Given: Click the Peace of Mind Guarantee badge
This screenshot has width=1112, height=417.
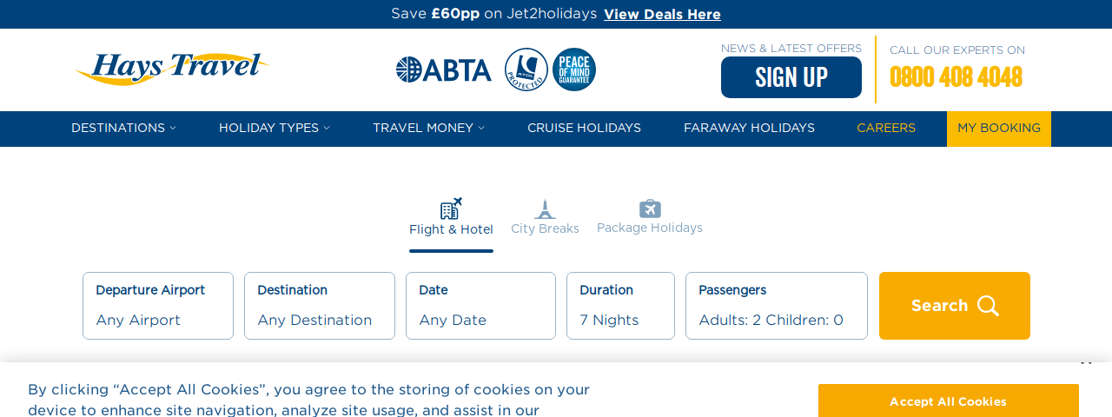Looking at the screenshot, I should pyautogui.click(x=574, y=69).
